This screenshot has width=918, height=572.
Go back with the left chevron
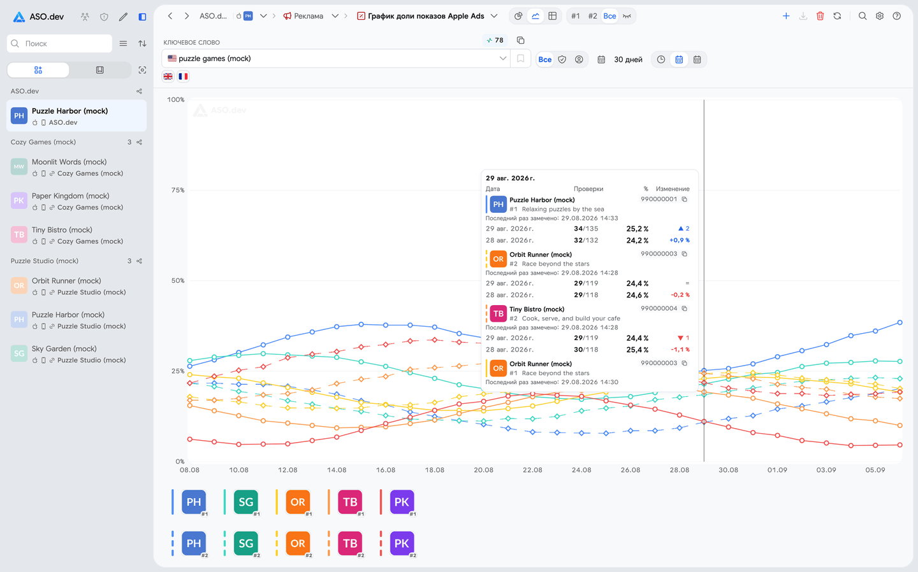(170, 16)
